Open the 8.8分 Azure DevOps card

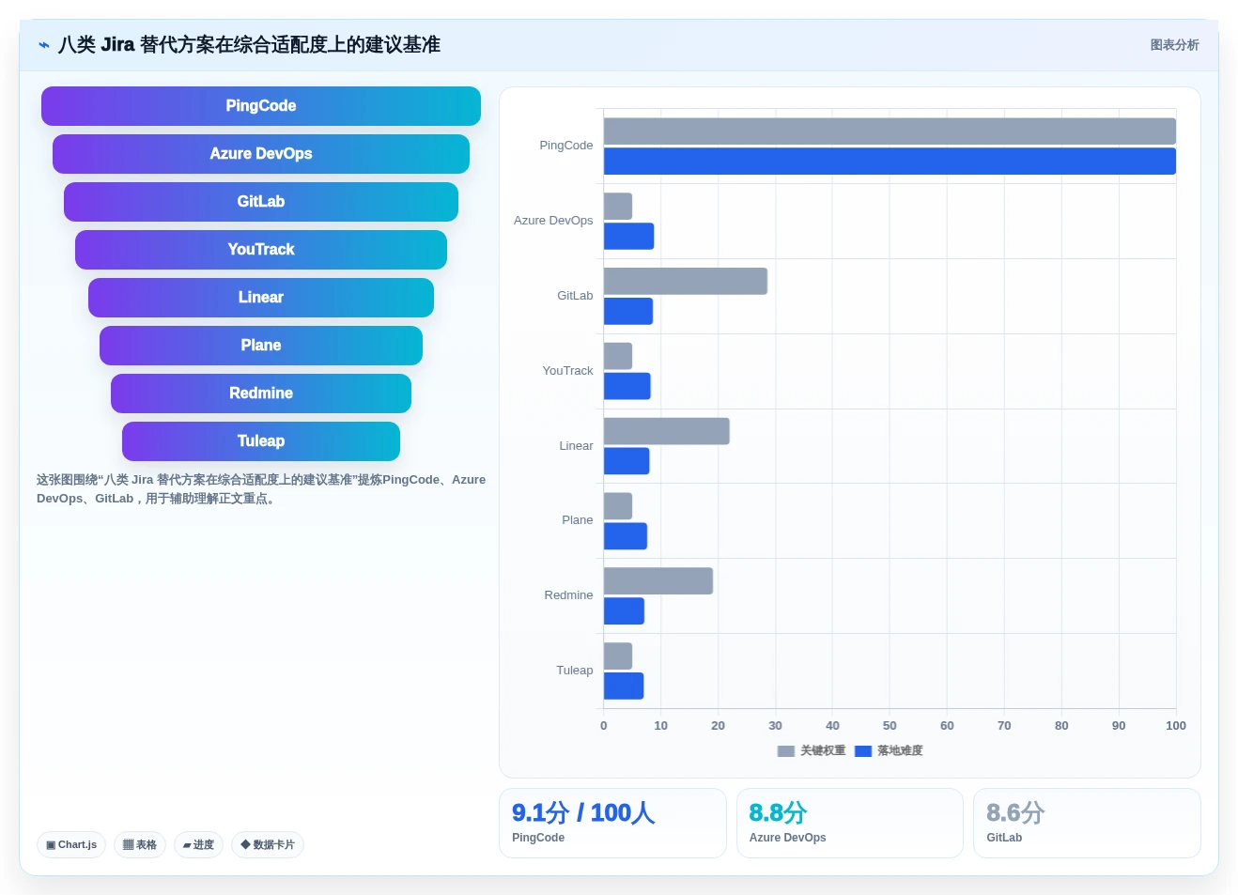coord(850,823)
